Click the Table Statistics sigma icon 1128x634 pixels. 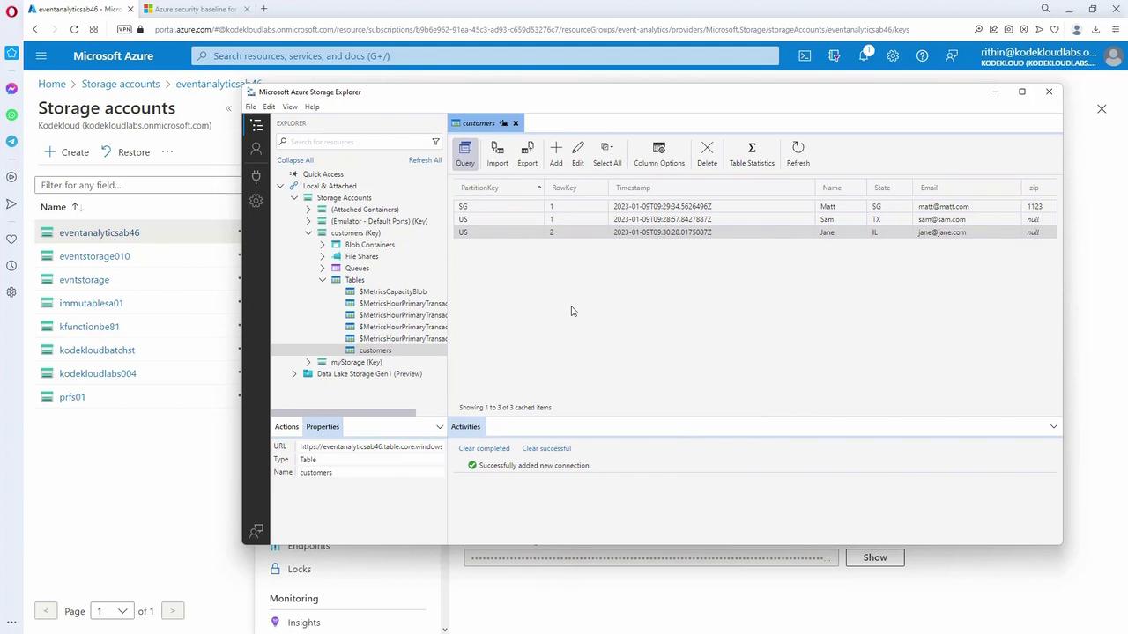(x=752, y=153)
